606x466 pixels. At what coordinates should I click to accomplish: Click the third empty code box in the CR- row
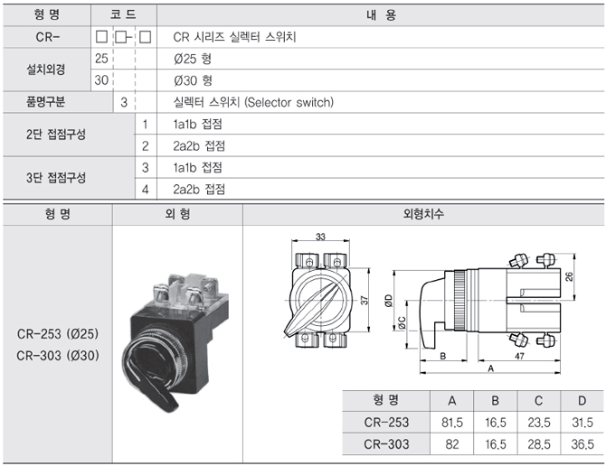click(x=145, y=37)
